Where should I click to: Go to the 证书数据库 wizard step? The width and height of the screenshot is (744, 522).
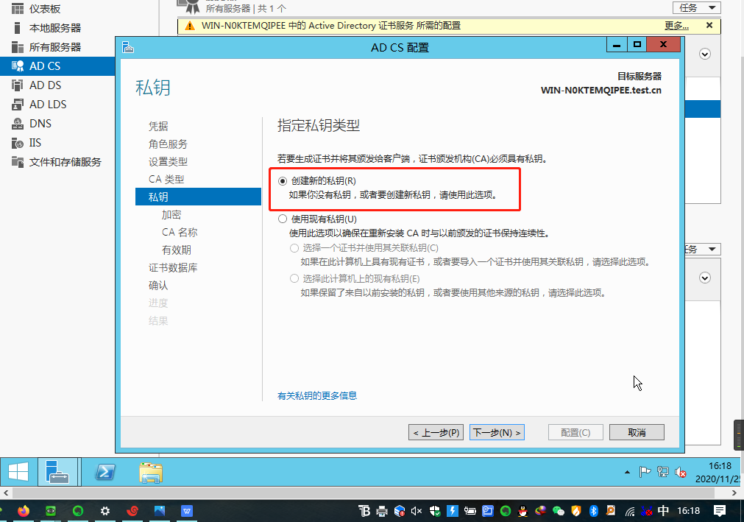click(x=173, y=268)
